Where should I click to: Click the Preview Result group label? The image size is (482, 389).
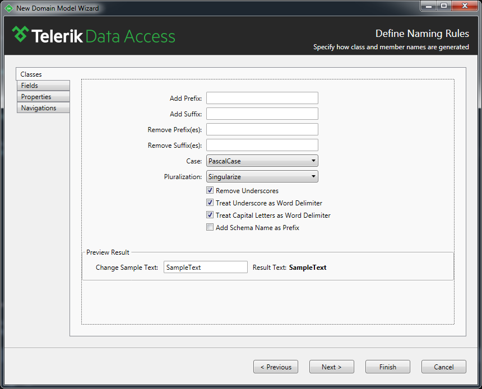tap(108, 252)
